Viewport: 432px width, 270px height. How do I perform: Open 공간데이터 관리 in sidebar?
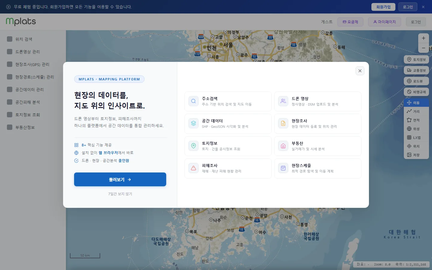[33, 89]
